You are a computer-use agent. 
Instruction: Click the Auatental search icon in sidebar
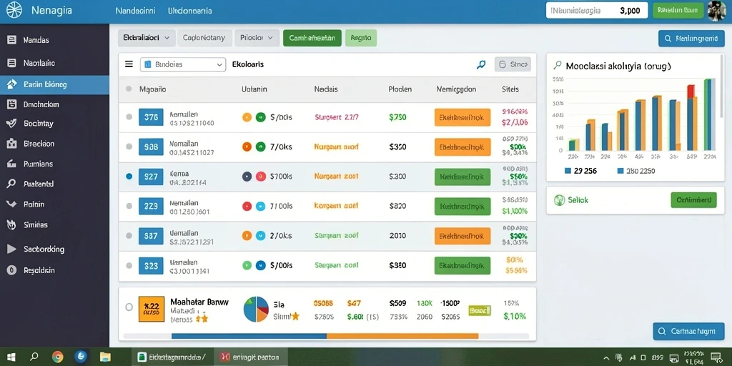coord(11,184)
